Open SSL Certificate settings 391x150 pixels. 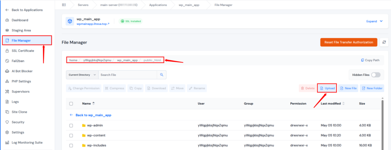point(19,51)
